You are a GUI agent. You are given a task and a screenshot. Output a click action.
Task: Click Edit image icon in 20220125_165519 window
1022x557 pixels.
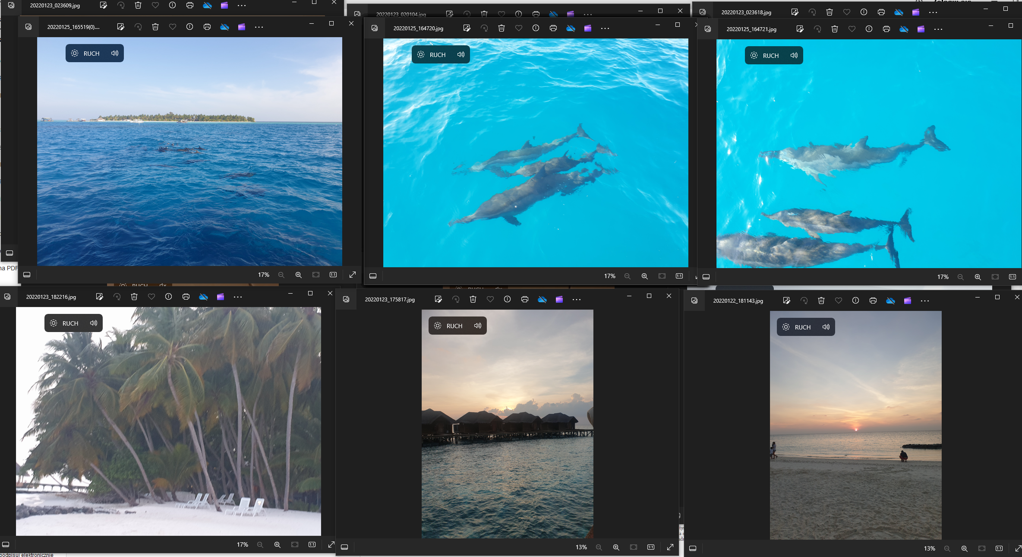[121, 27]
